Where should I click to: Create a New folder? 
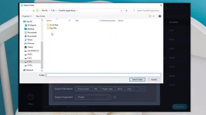(41, 16)
